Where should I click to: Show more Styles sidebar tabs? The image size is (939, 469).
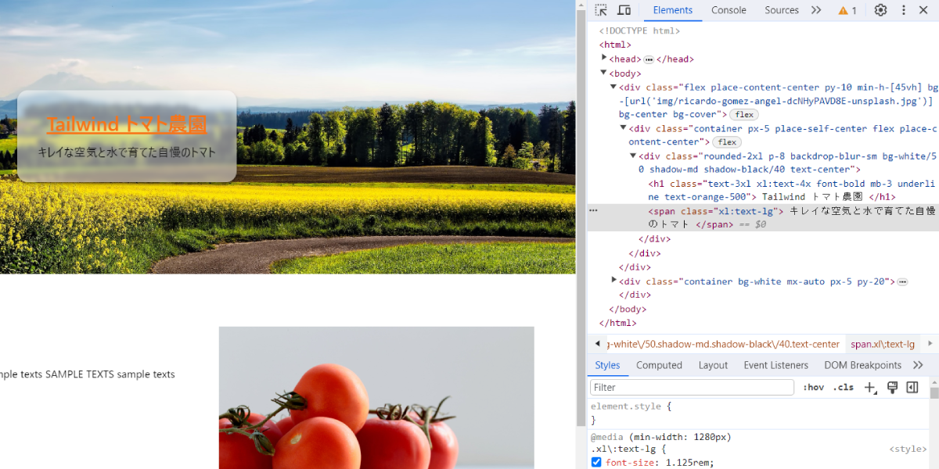[918, 365]
